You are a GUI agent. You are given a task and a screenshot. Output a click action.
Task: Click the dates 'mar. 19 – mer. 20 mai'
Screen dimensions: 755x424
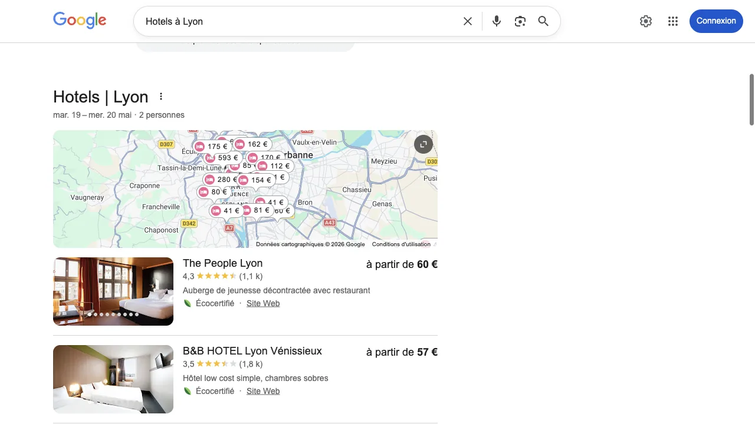point(92,115)
